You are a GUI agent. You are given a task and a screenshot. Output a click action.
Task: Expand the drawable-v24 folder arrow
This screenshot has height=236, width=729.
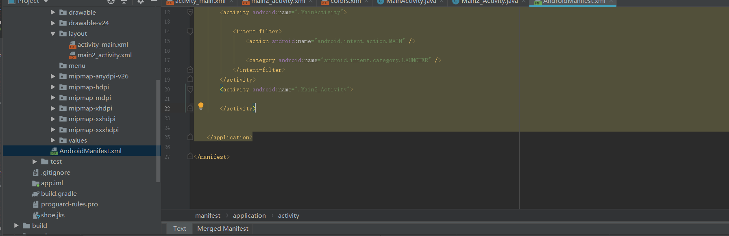click(53, 23)
